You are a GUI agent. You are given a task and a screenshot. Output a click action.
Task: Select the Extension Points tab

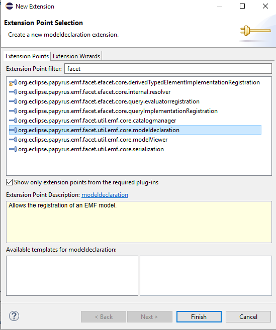pos(27,56)
